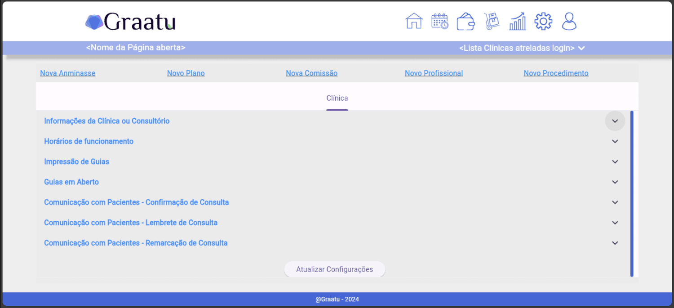Expand Impressão de Guias chevron
674x308 pixels.
click(x=615, y=161)
